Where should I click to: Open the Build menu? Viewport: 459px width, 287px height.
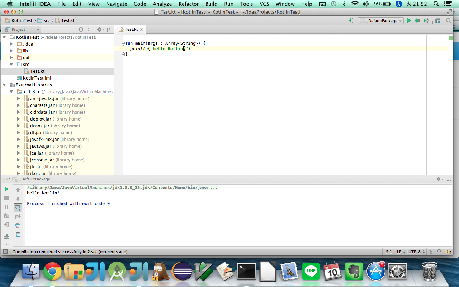[x=211, y=4]
